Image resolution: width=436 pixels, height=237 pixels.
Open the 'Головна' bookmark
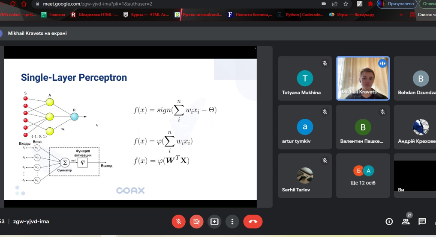[53, 15]
